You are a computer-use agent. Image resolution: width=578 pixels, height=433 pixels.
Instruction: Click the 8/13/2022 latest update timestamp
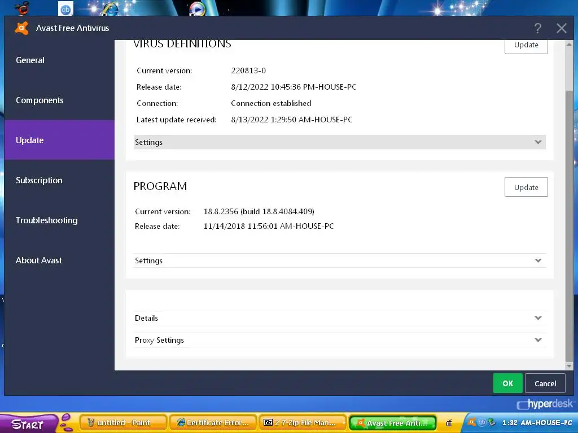[x=292, y=120]
